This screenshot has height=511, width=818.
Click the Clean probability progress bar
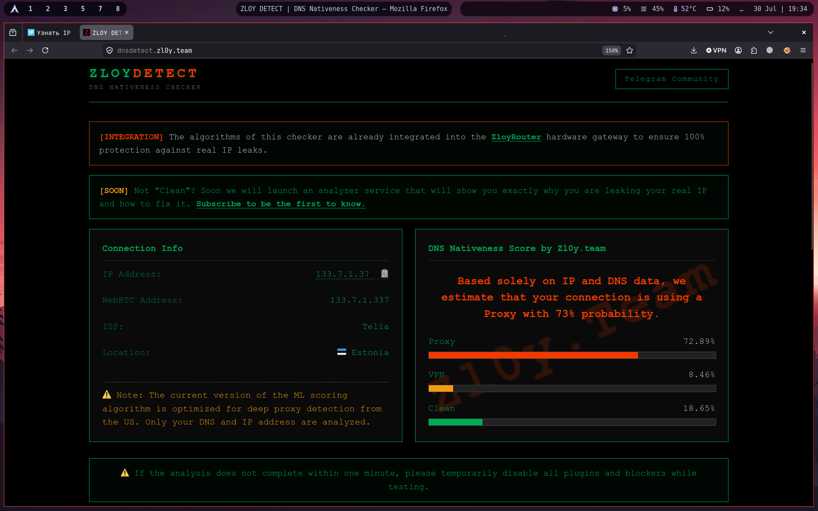point(572,422)
